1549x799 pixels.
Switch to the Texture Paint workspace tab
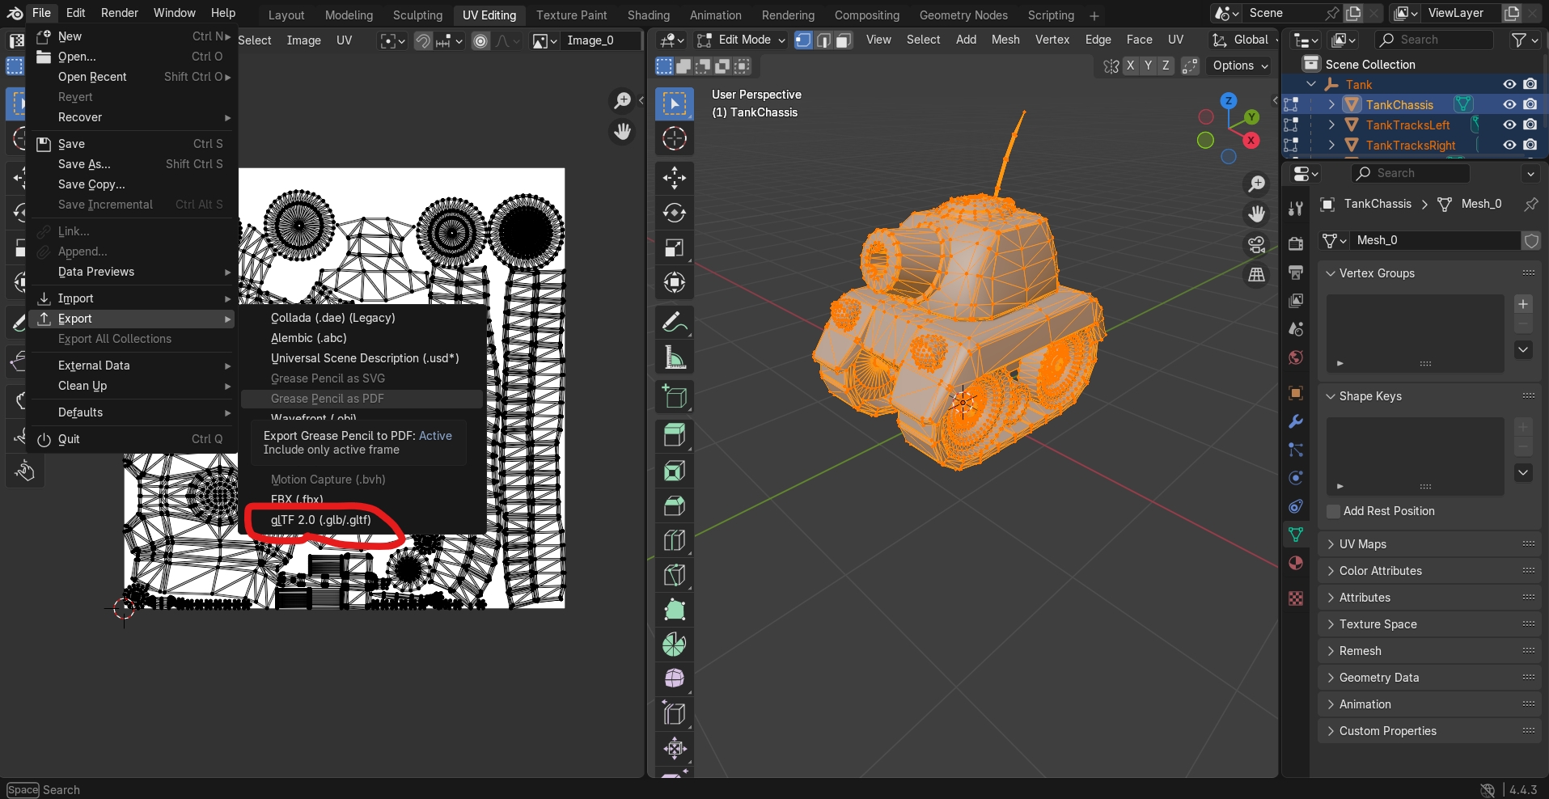(x=571, y=15)
